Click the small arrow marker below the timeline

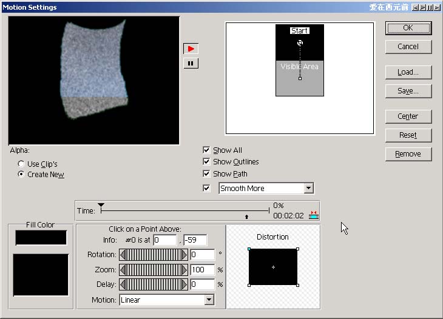[246, 217]
